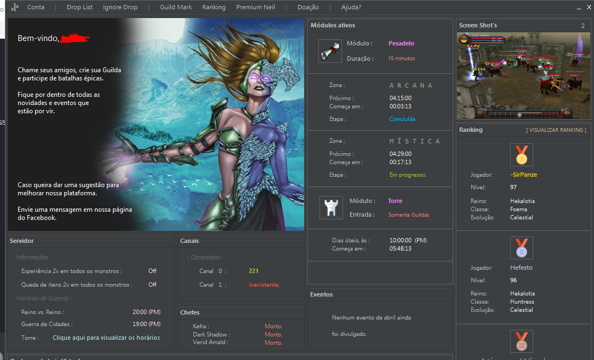The width and height of the screenshot is (594, 360).
Task: Click Verid Arnald boss status Morto
Action: click(273, 342)
